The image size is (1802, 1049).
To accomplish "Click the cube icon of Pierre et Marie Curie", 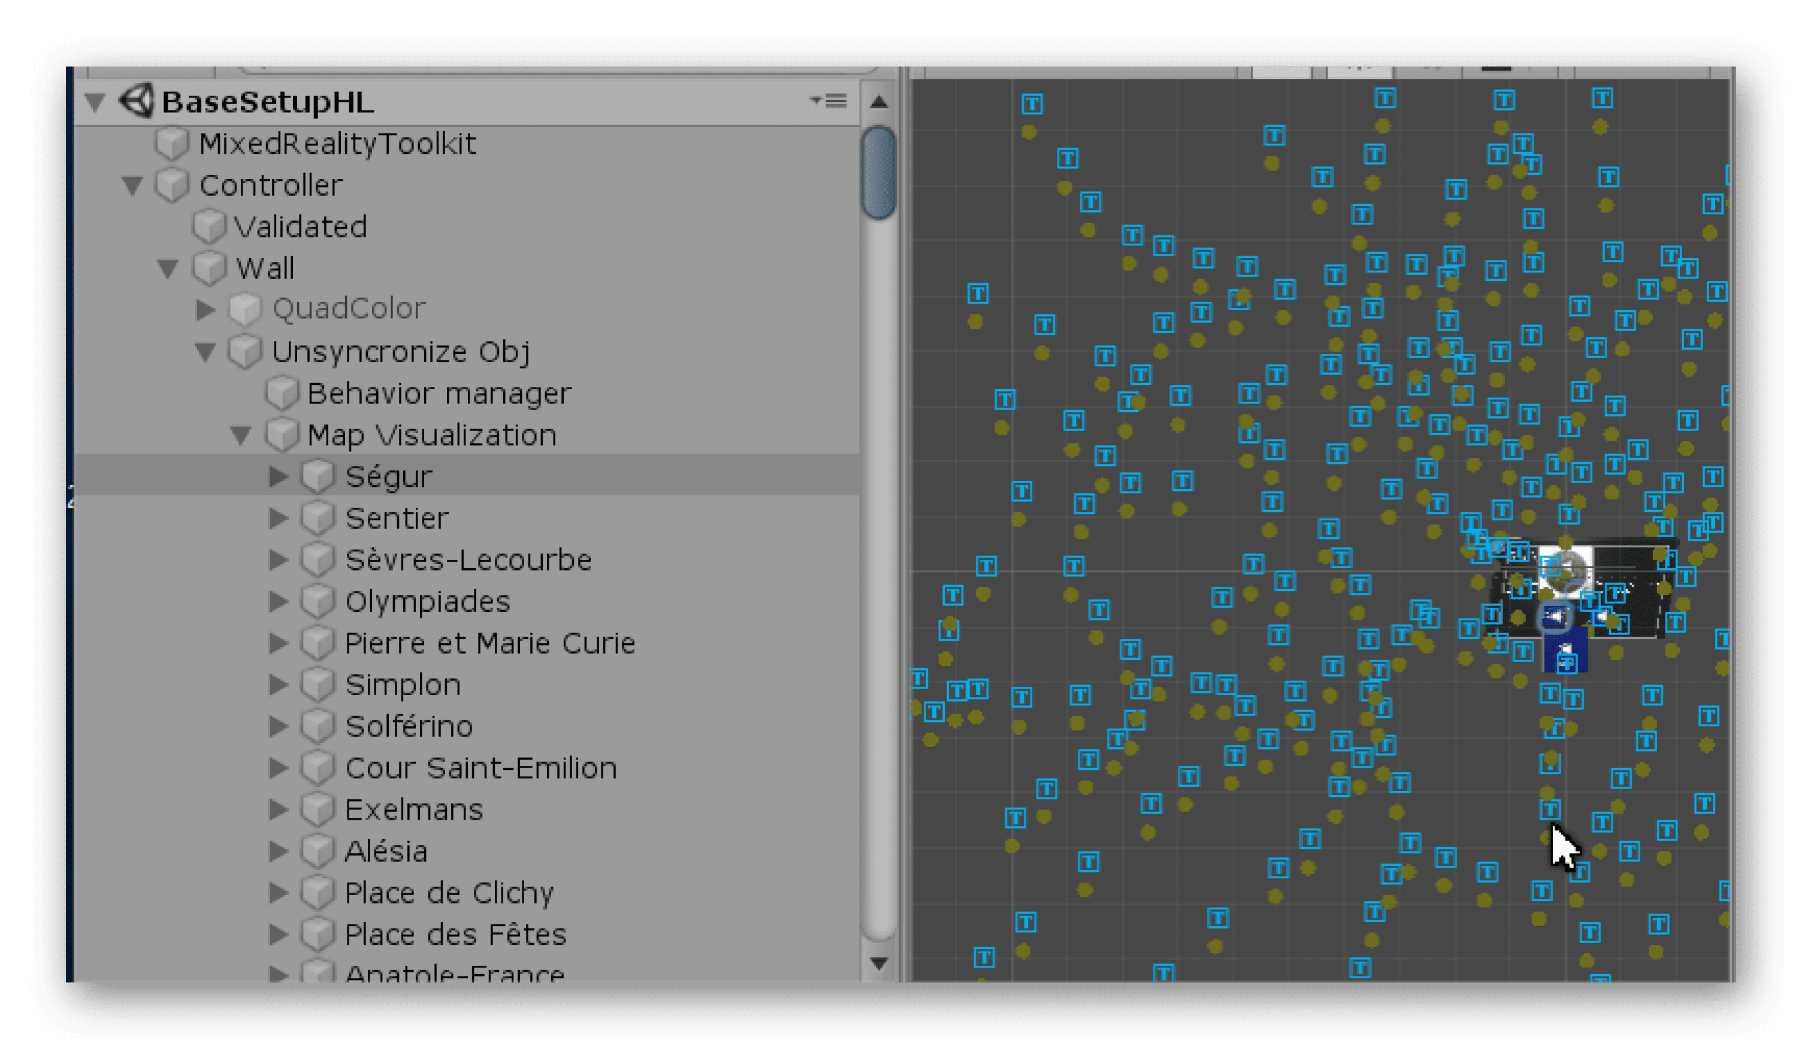I will click(318, 643).
